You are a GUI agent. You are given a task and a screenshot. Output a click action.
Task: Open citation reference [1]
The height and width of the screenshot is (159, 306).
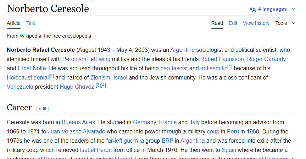click(x=230, y=67)
